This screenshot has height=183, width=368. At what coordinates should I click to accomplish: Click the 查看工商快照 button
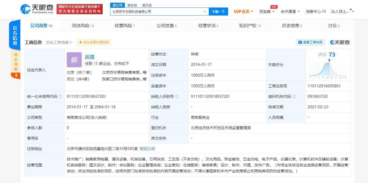[310, 42]
